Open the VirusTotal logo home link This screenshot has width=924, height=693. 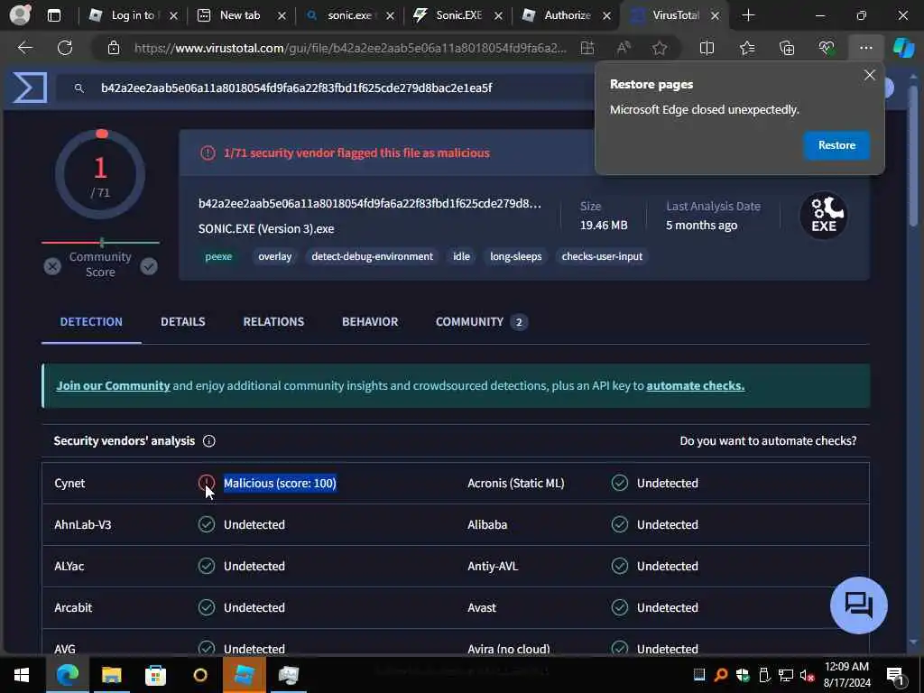click(30, 88)
